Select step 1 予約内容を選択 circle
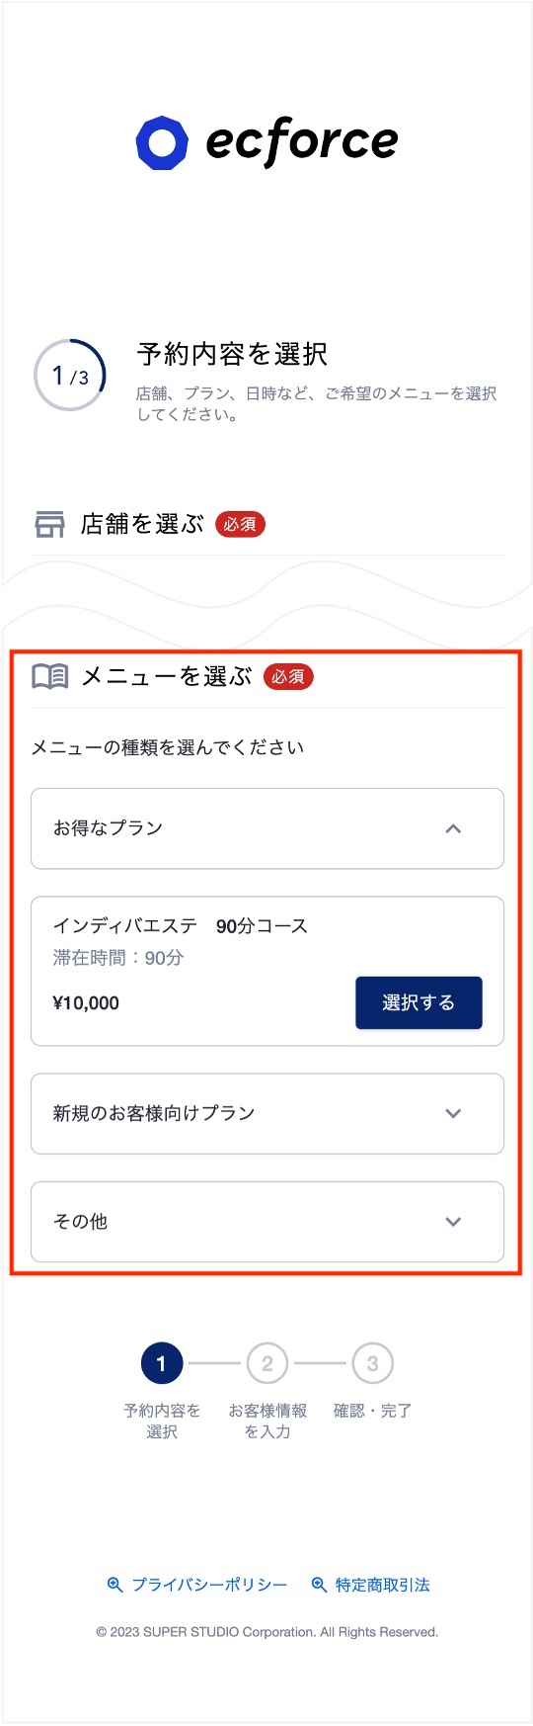Screen dimensions: 533x1726 [162, 1364]
